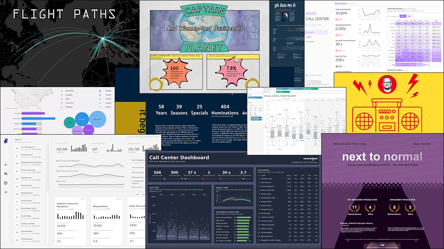Click the clock icon in left sidebar

pyautogui.click(x=6, y=183)
